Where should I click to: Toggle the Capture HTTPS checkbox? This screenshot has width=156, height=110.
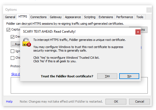[x=8, y=30]
